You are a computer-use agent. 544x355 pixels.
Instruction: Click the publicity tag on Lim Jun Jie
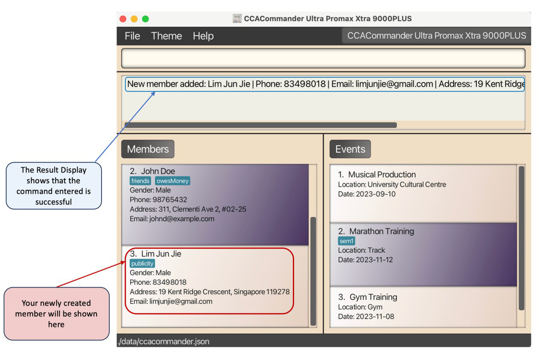pos(142,263)
